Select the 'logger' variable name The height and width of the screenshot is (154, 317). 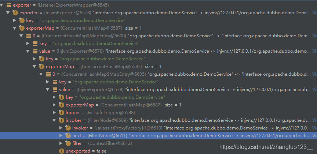73,112
